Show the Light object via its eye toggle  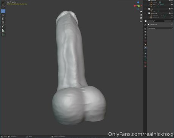pyautogui.click(x=172, y=7)
